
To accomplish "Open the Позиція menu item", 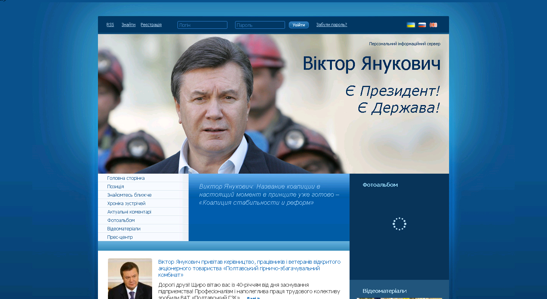I will pos(116,187).
